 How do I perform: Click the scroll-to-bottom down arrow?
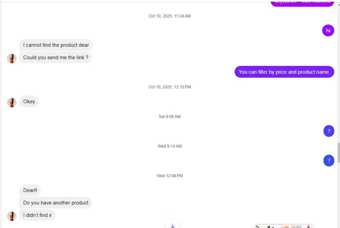(x=173, y=225)
